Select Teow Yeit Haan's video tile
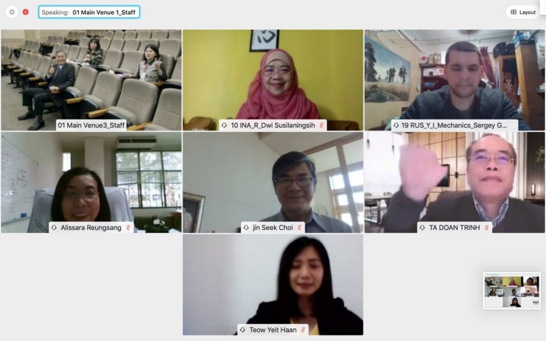This screenshot has width=546, height=341. (273, 285)
